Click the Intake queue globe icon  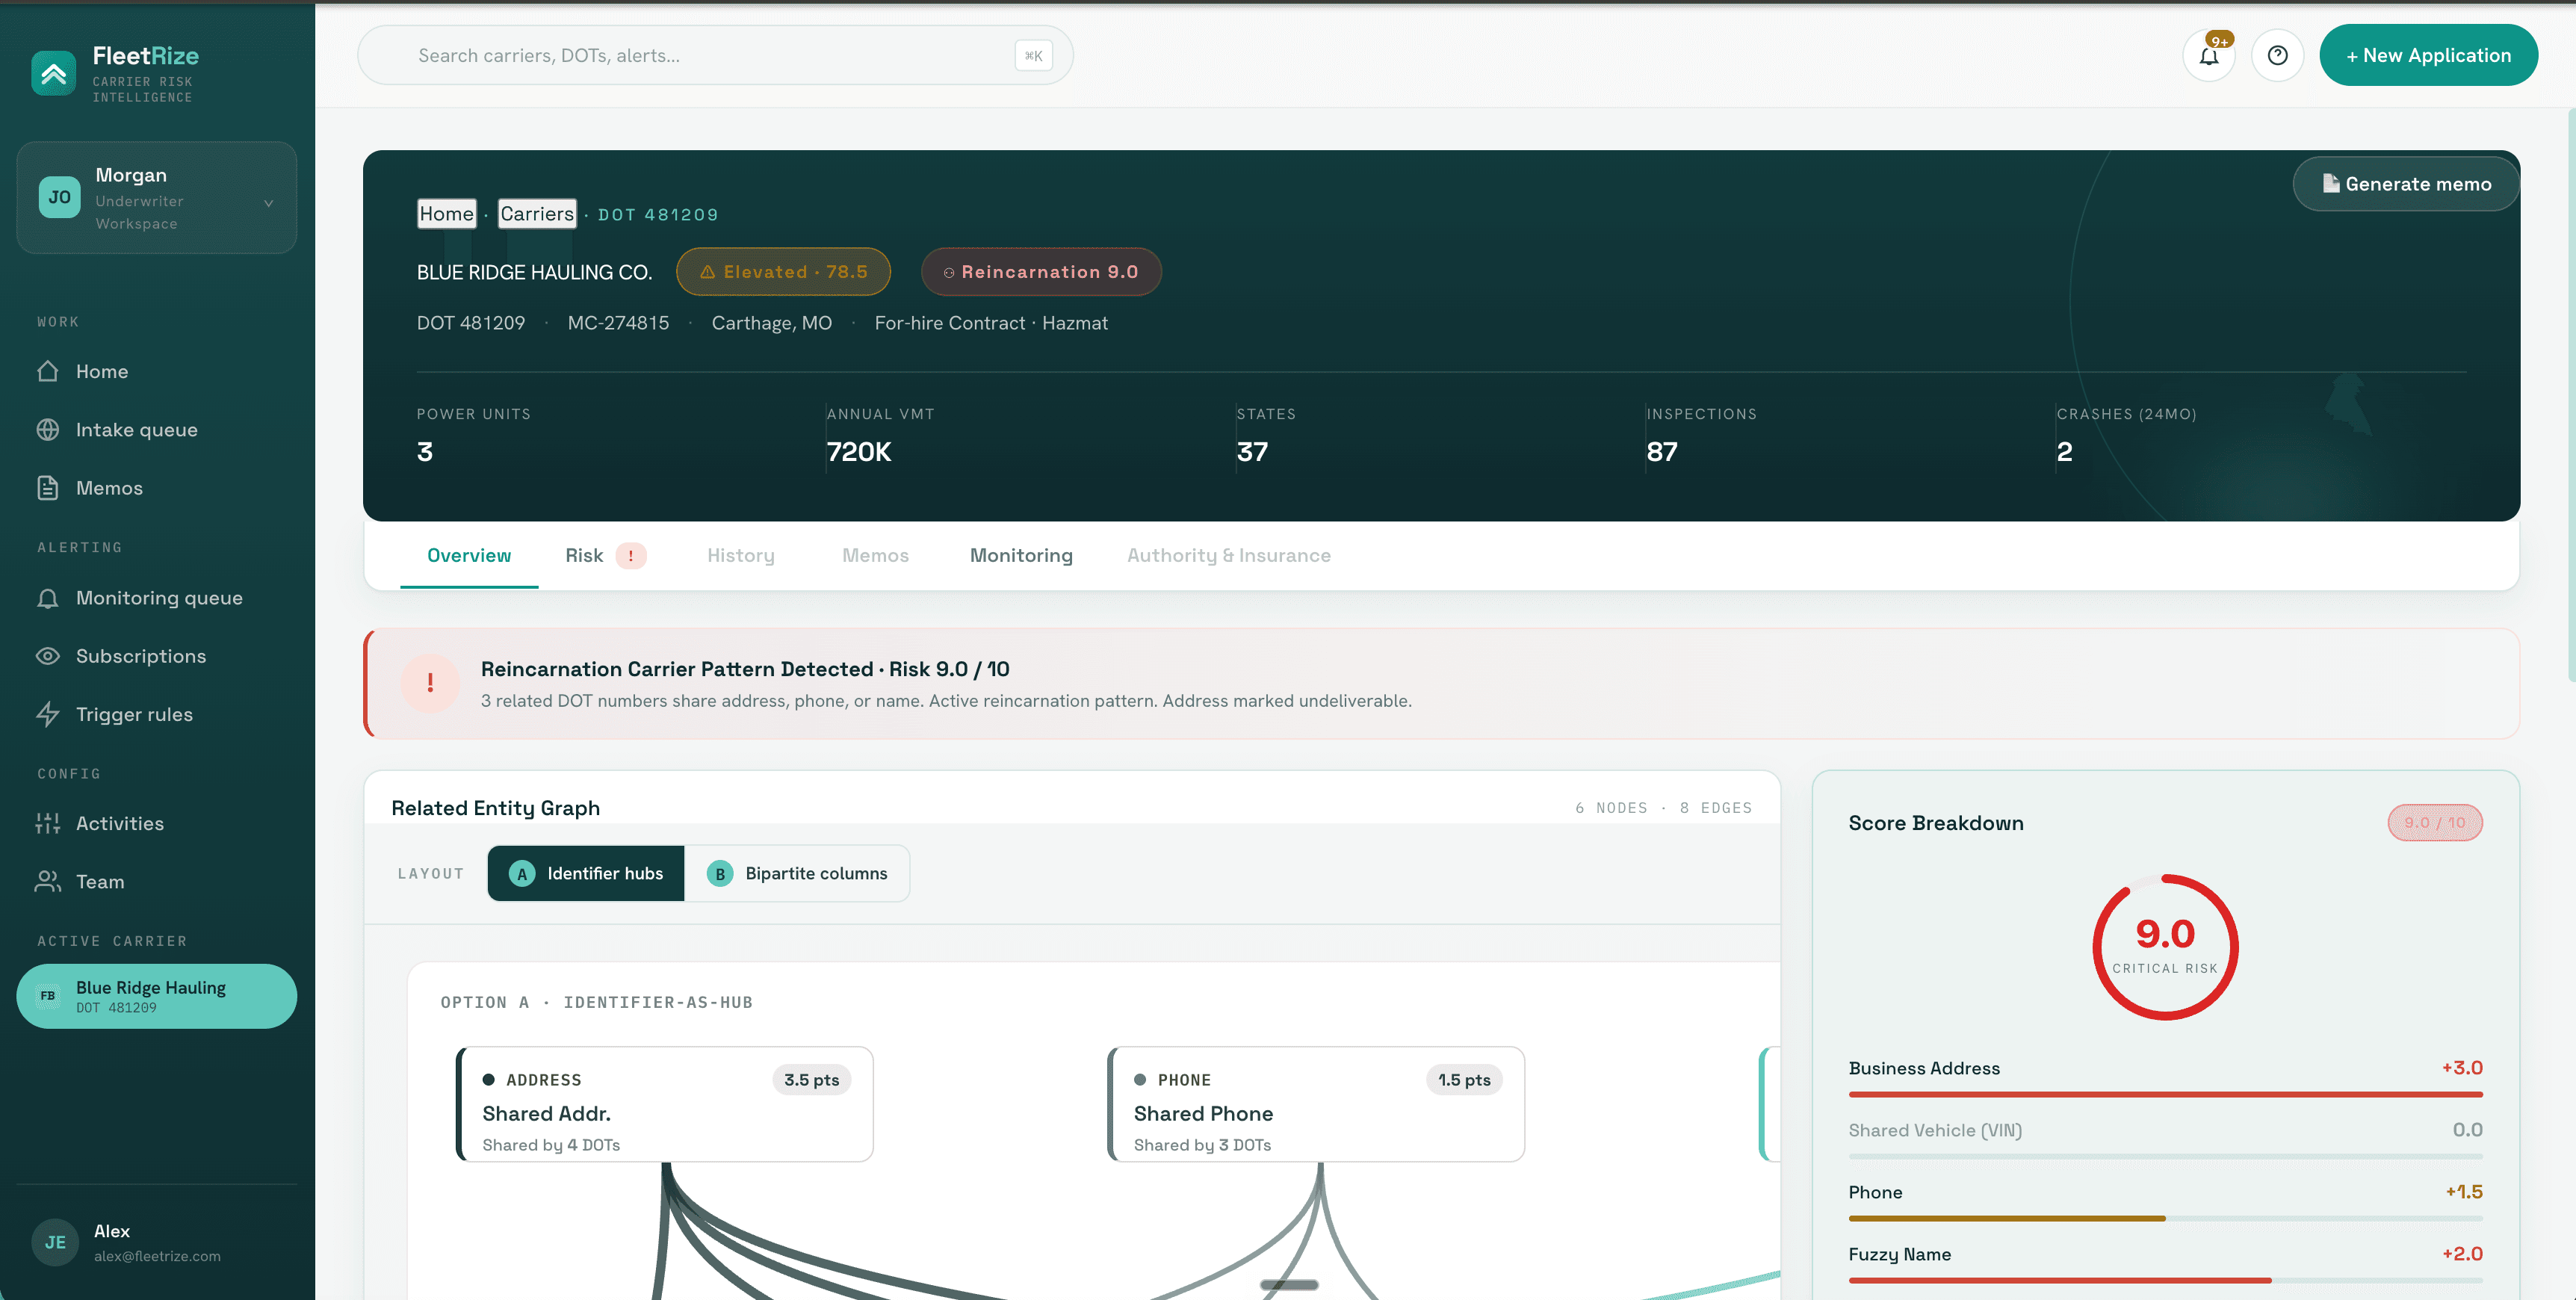[x=48, y=430]
